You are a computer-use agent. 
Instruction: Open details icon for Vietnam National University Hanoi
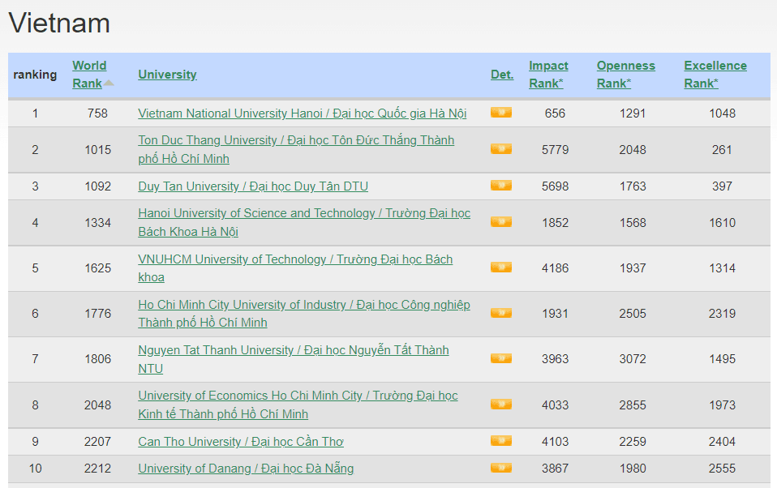click(x=500, y=113)
